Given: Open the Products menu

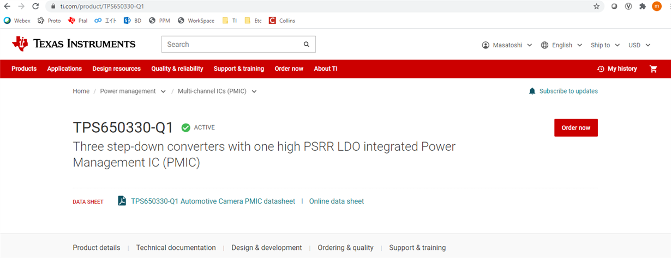Looking at the screenshot, I should pos(24,69).
